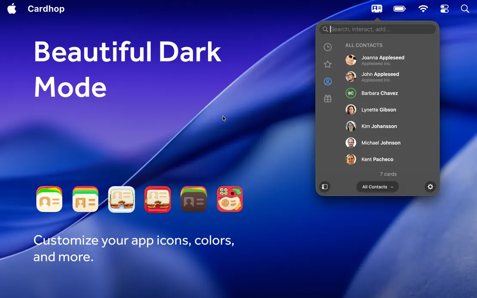Image resolution: width=477 pixels, height=298 pixels.
Task: Select the all contacts person icon
Action: pos(327,82)
